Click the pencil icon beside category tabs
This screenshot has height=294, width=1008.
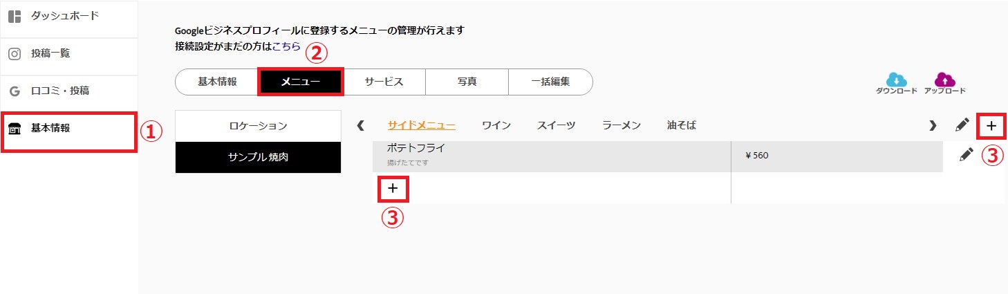pyautogui.click(x=962, y=125)
